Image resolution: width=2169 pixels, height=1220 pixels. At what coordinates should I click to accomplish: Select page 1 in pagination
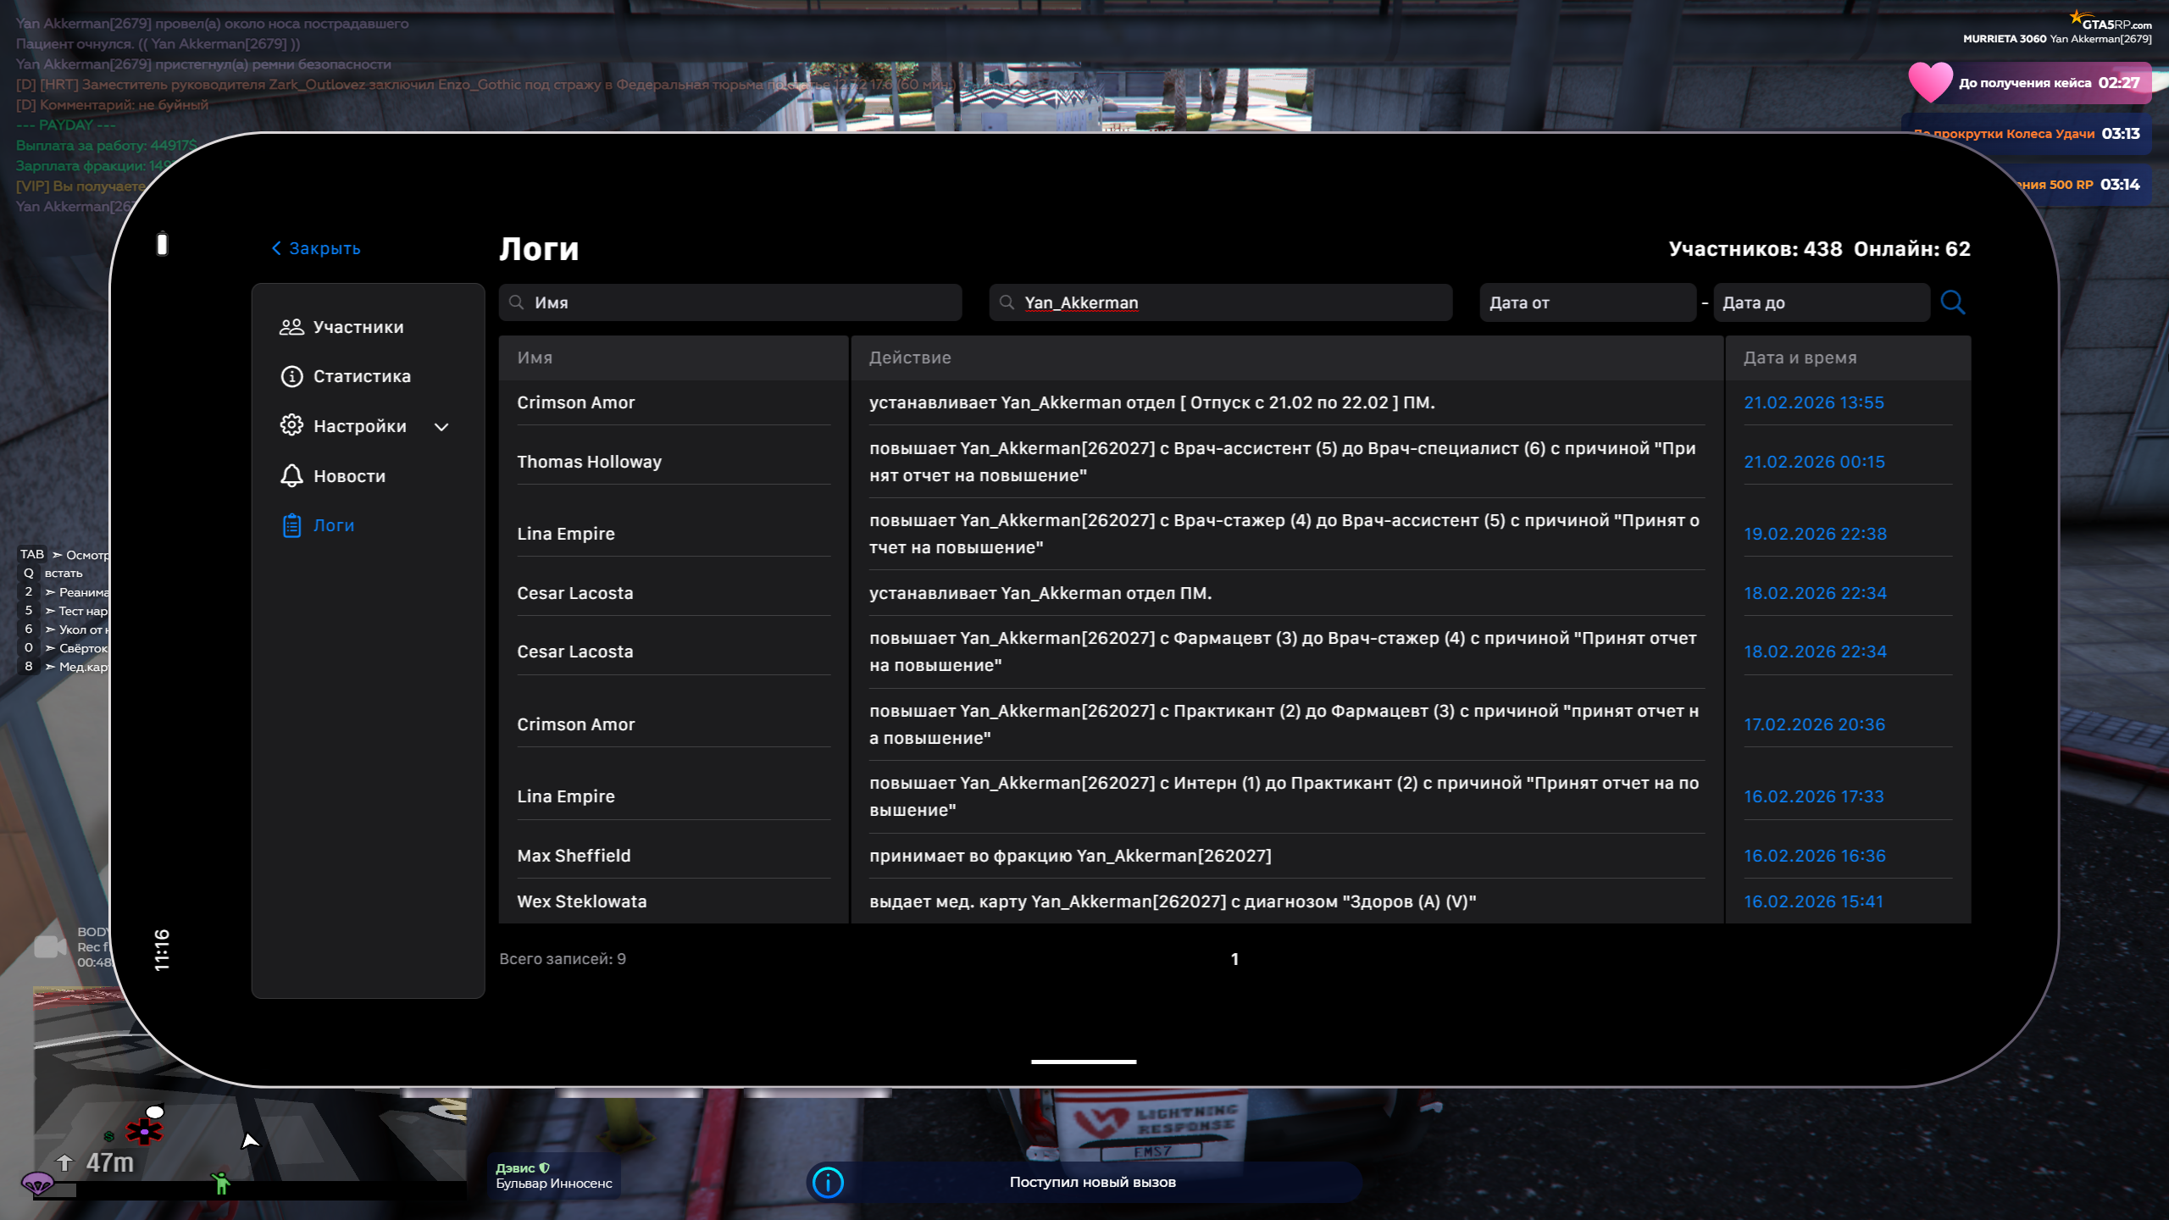pyautogui.click(x=1234, y=959)
